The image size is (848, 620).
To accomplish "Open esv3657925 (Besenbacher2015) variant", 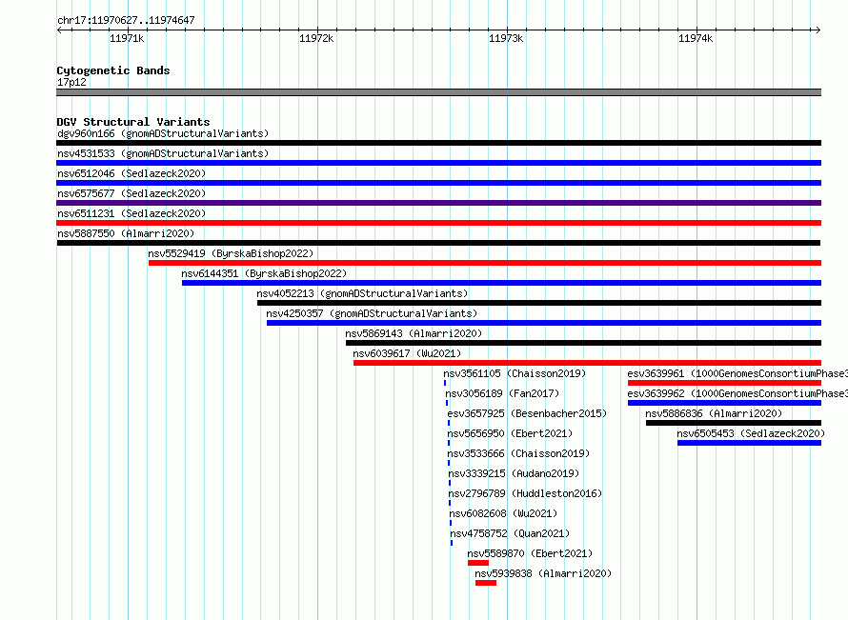I will point(527,413).
